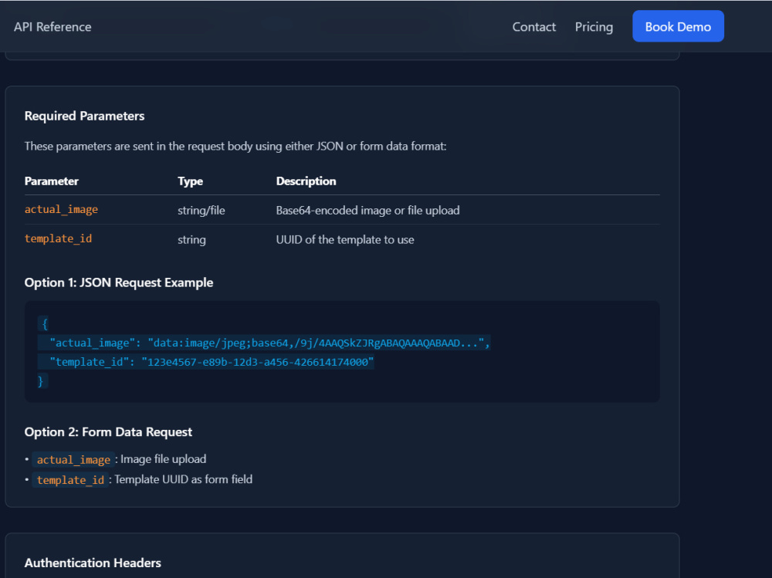
Task: Click the string/file type cell
Action: [201, 211]
